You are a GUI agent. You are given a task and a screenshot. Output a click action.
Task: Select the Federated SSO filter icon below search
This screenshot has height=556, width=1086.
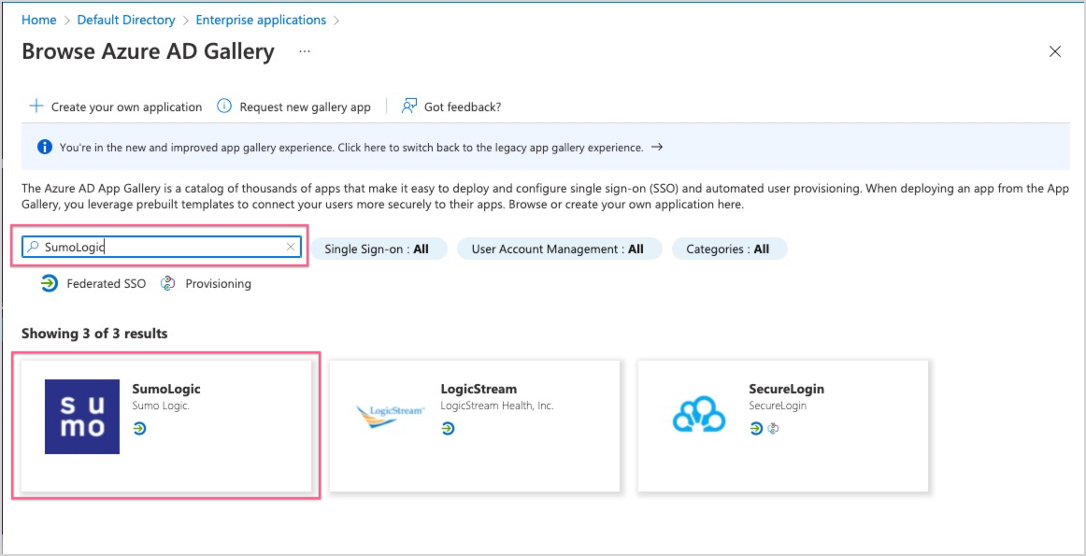click(x=49, y=283)
